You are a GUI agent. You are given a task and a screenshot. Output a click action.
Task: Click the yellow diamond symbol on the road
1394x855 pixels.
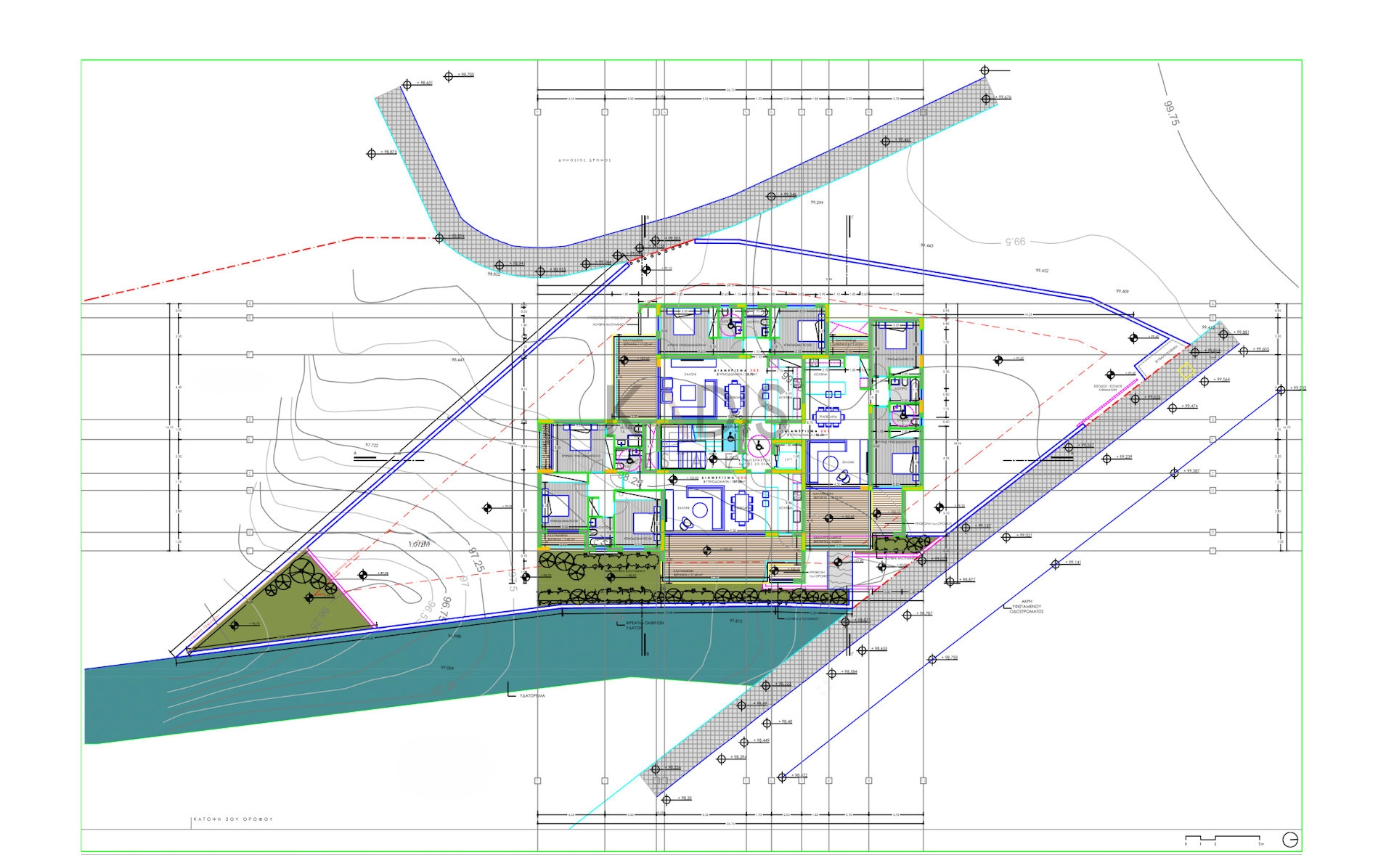coord(1186,372)
